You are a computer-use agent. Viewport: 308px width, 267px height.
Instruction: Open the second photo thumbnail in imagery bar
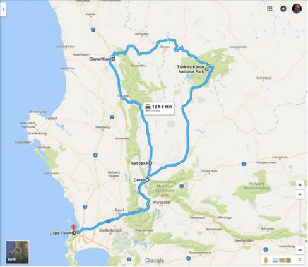coord(281,260)
